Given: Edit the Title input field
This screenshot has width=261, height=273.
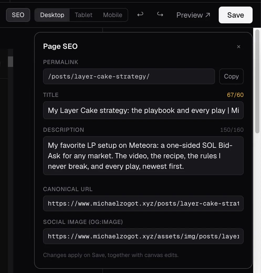Looking at the screenshot, I should (x=143, y=111).
